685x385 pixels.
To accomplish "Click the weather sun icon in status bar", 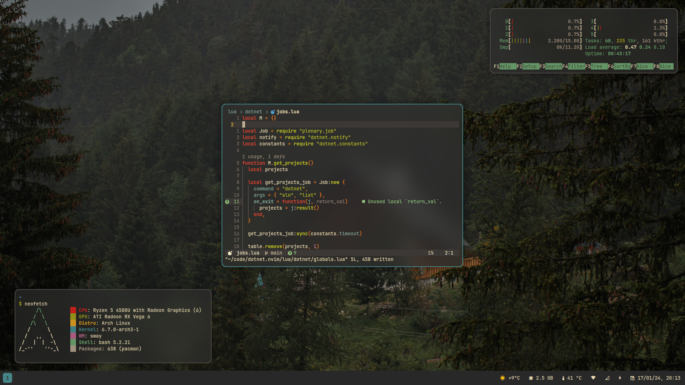I will coord(502,378).
